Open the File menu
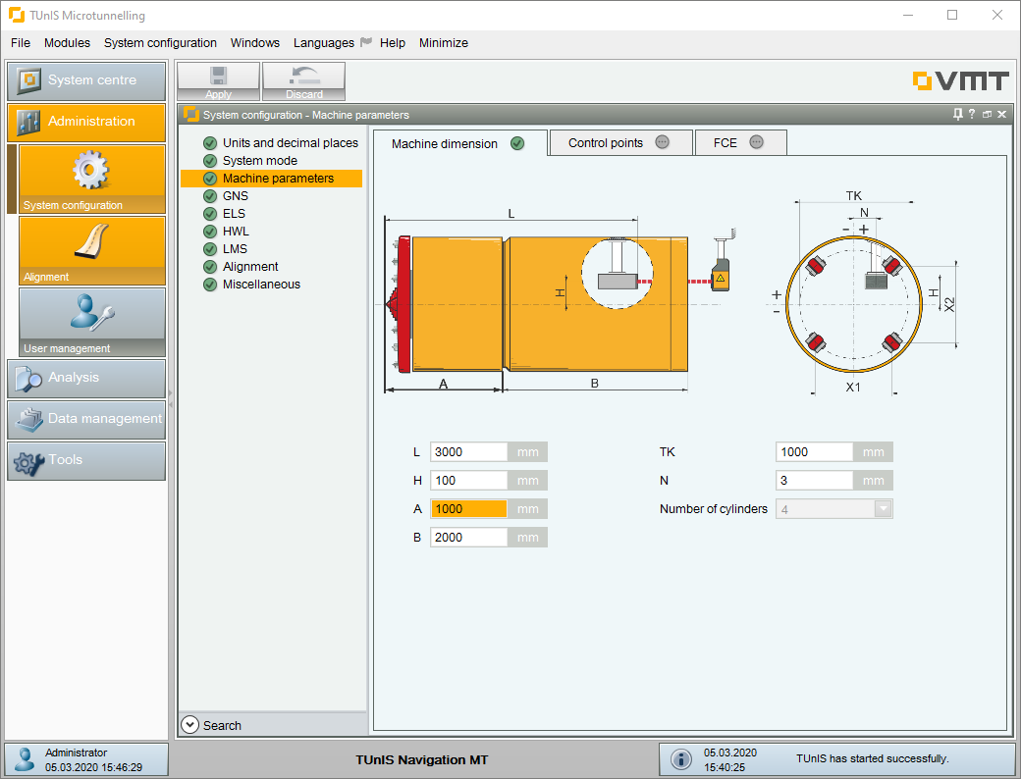Image resolution: width=1021 pixels, height=779 pixels. [21, 43]
